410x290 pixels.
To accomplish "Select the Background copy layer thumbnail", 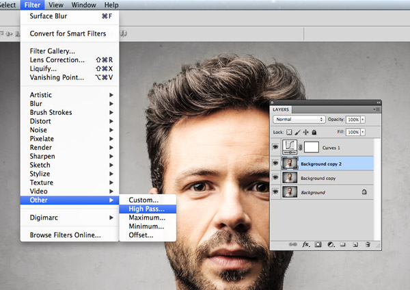I will tap(290, 179).
